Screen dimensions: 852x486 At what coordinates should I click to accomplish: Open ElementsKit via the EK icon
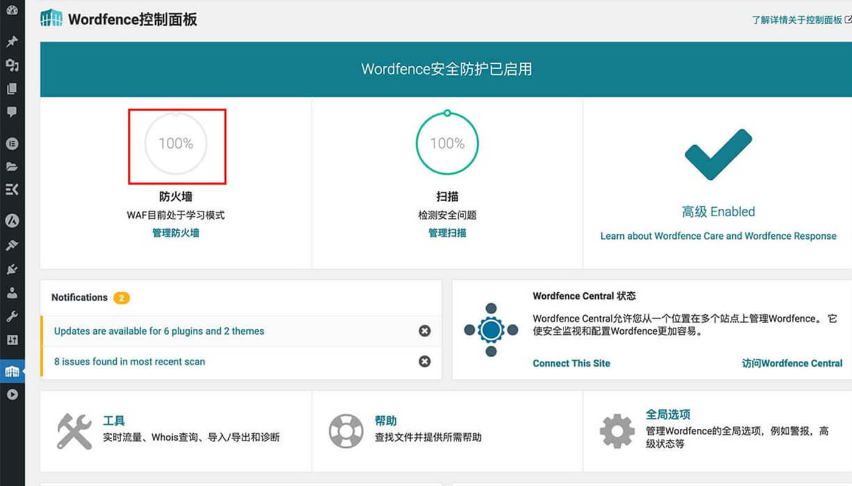(12, 190)
